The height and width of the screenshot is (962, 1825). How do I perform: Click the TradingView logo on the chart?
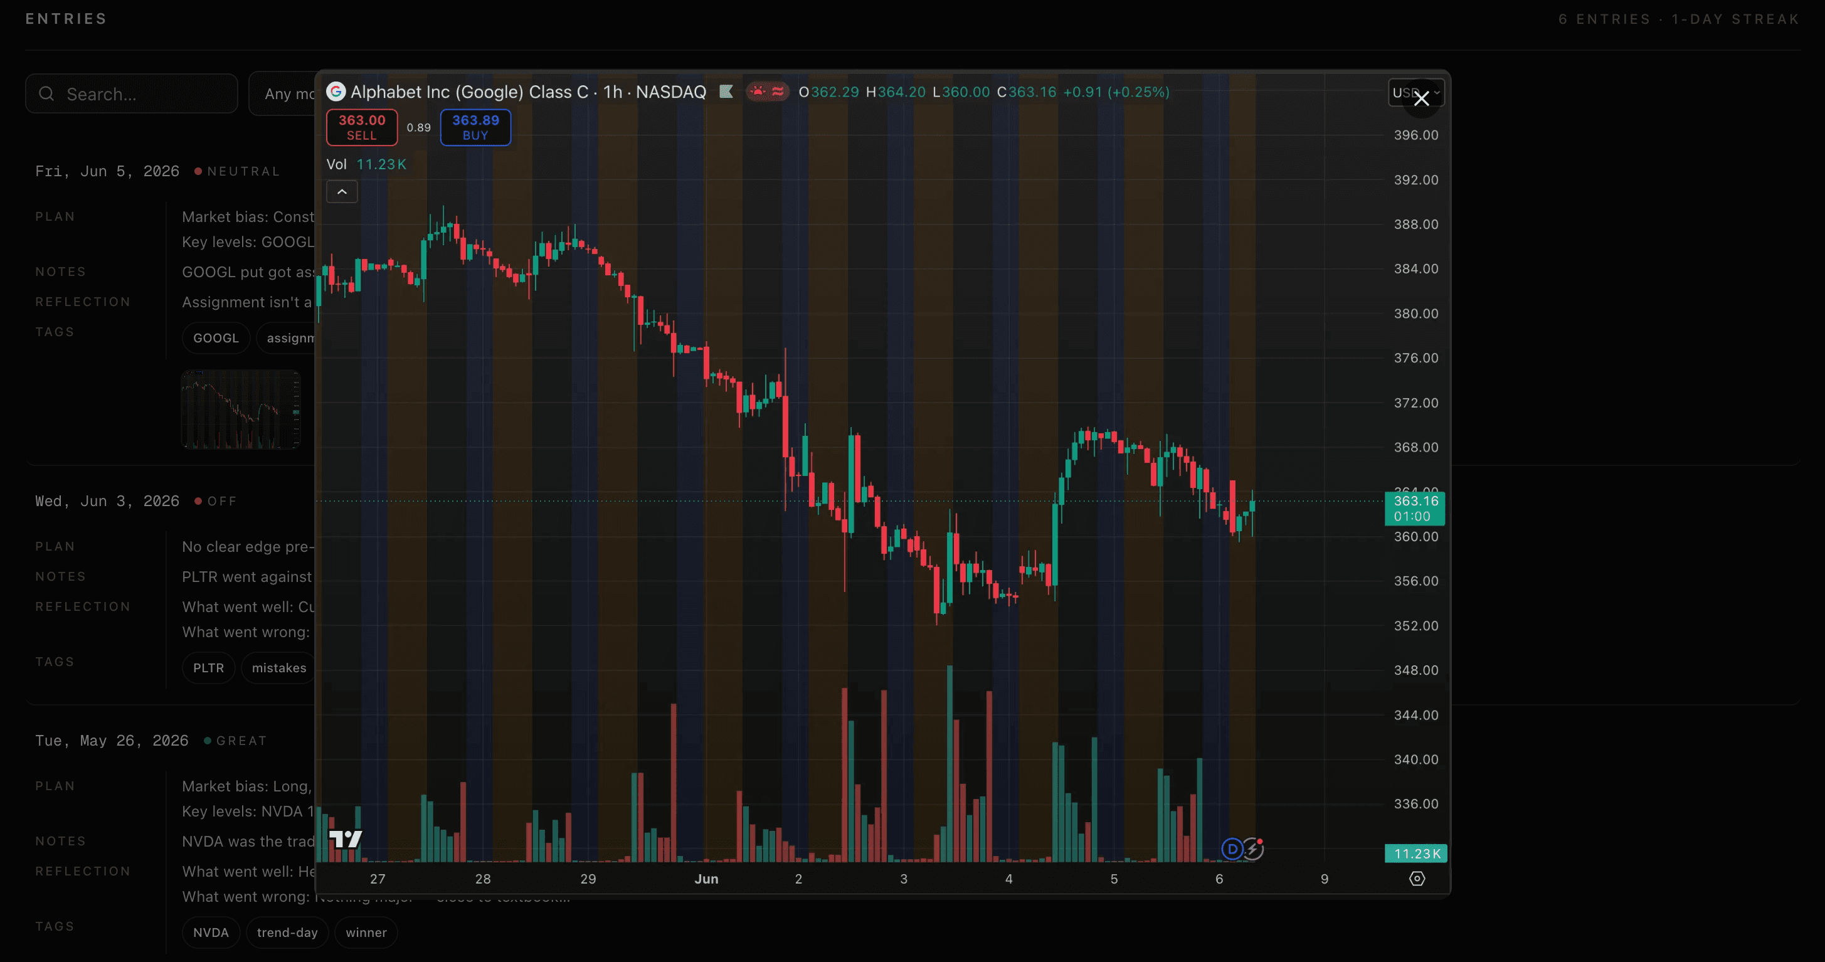click(346, 840)
